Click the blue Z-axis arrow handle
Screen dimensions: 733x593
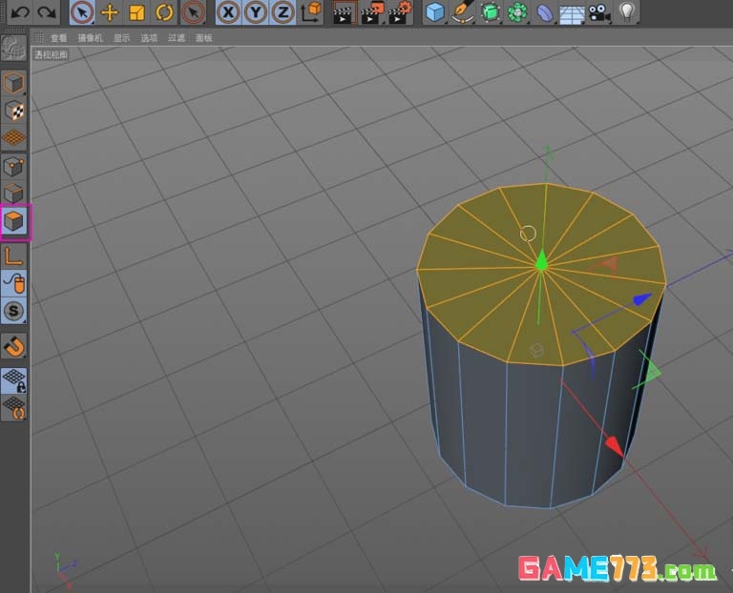(x=642, y=299)
